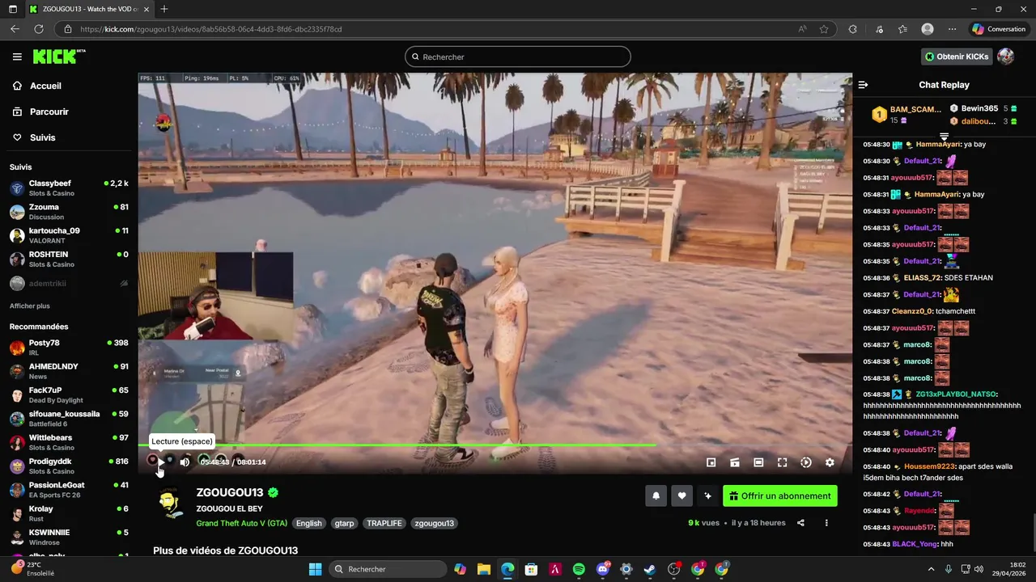Click the ELIASS_72 username in chat
This screenshot has width=1036, height=582.
point(923,278)
